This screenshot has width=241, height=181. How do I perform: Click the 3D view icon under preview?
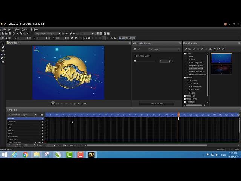point(84,104)
